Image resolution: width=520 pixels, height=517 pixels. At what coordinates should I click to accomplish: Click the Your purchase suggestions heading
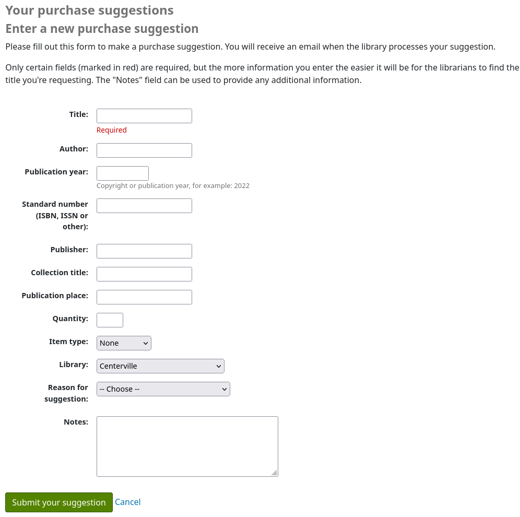(89, 10)
